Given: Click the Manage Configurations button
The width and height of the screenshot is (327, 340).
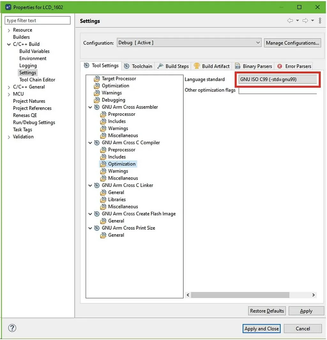Looking at the screenshot, I should click(x=292, y=42).
